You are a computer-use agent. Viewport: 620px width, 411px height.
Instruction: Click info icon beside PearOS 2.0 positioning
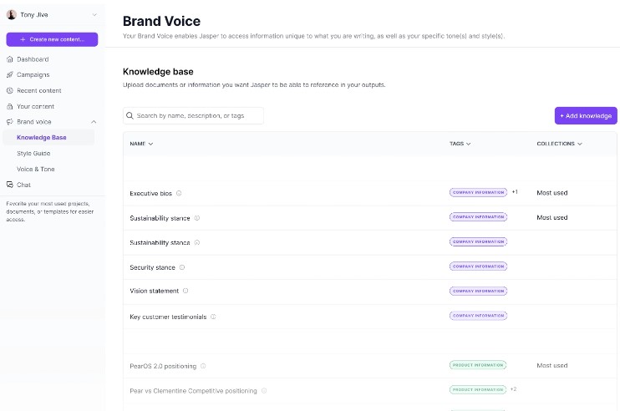(x=203, y=366)
